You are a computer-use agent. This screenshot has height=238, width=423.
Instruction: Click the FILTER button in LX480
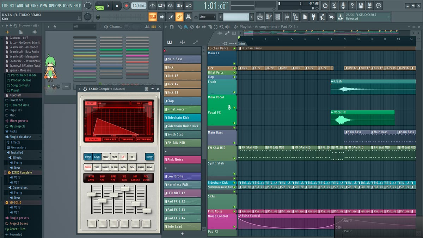115,167
